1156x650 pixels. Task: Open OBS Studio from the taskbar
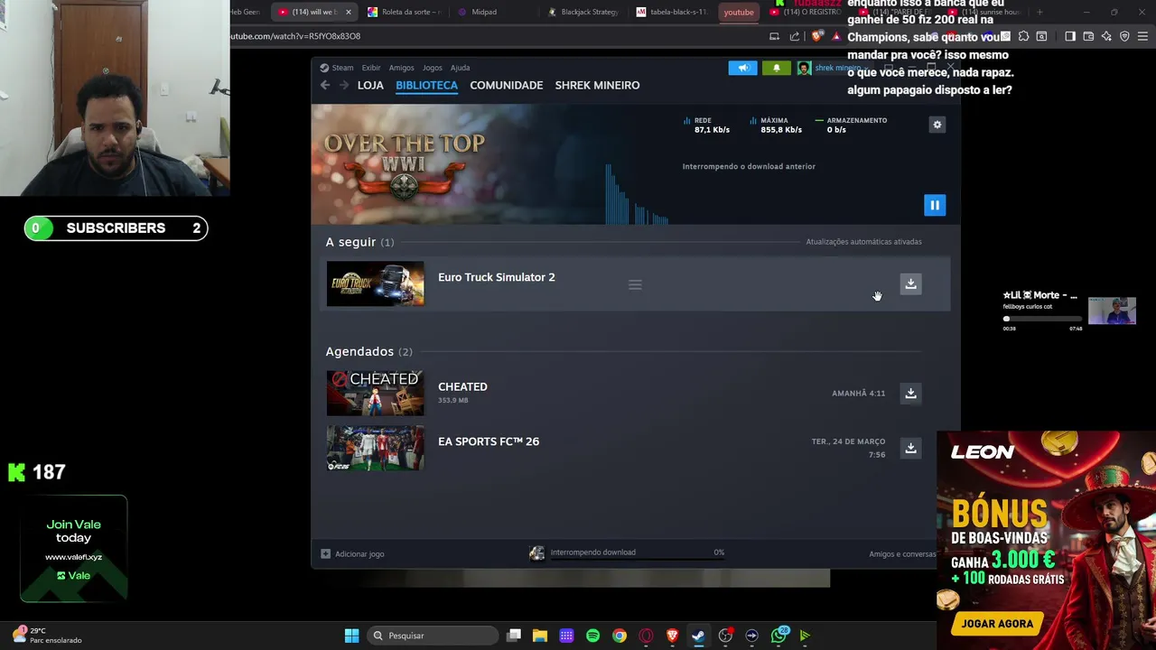(725, 636)
